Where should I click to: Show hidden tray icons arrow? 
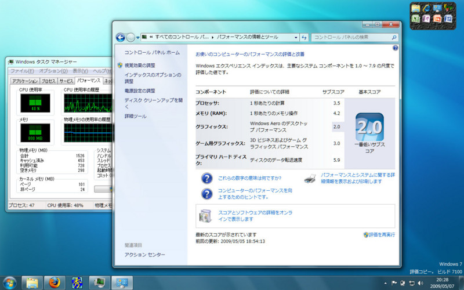click(385, 283)
